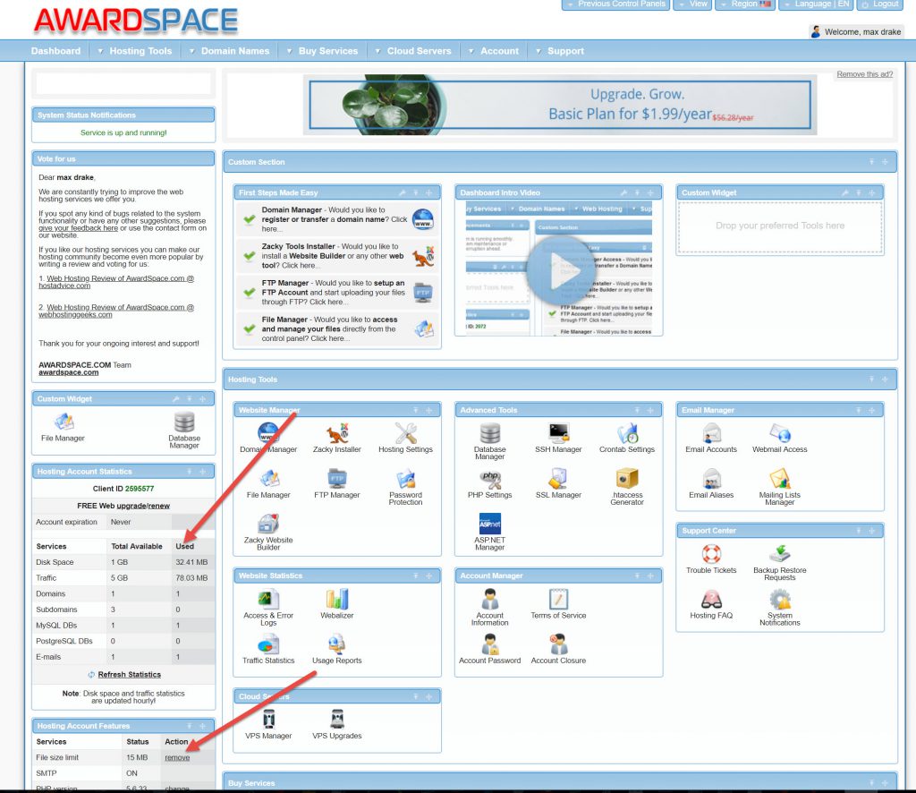Go to the Dashboard menu item
The height and width of the screenshot is (793, 916).
pyautogui.click(x=55, y=51)
